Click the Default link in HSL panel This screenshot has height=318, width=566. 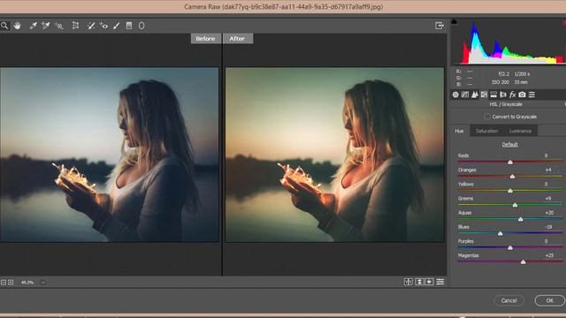point(509,145)
